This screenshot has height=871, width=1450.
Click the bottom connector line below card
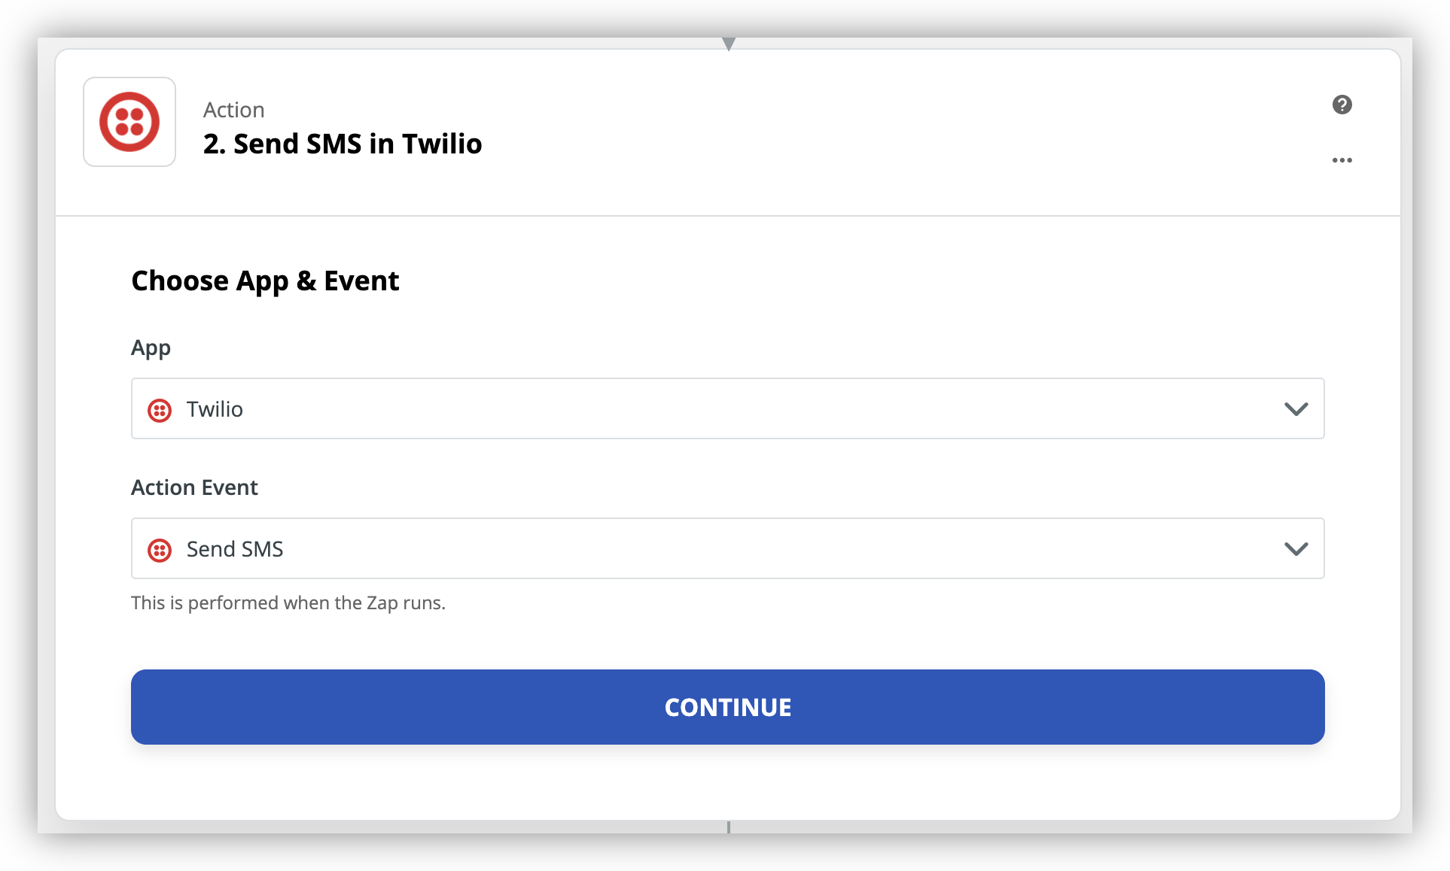728,827
